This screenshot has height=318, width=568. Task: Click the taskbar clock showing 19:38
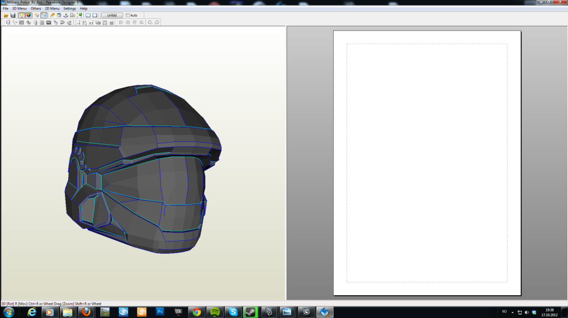(x=550, y=312)
